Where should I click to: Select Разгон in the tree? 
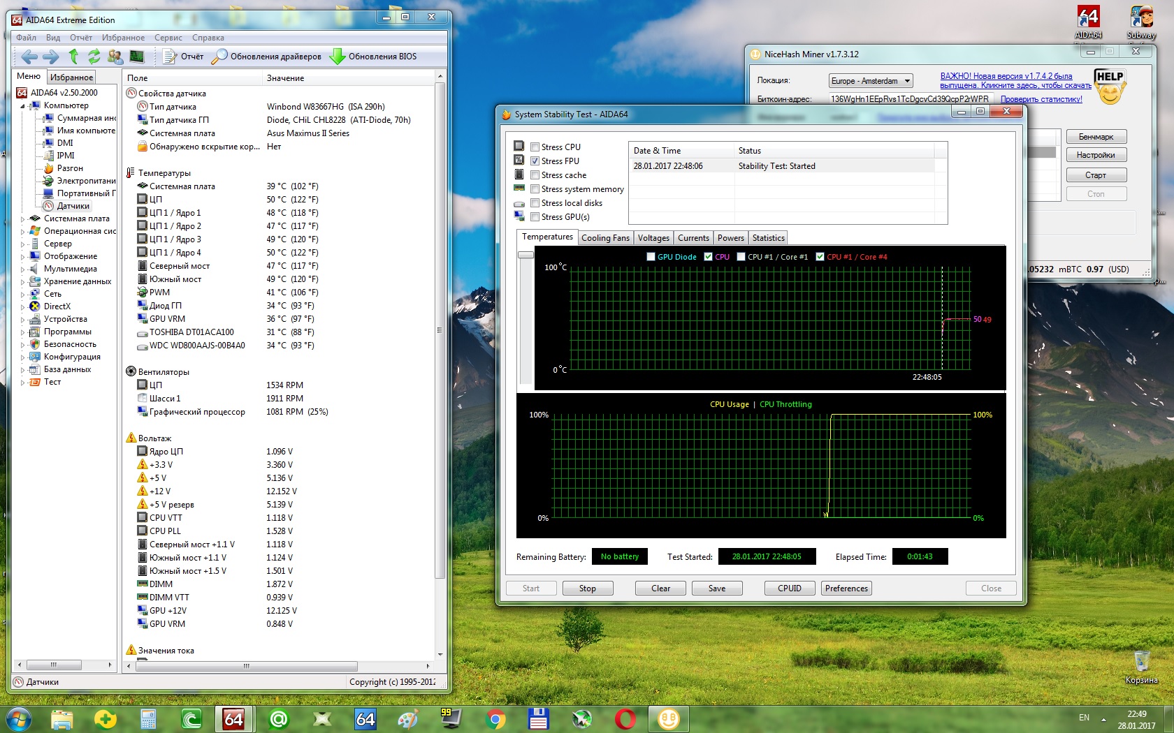point(70,168)
